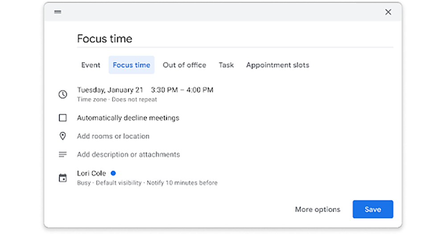Edit the 3:30 PM start time
The image size is (446, 234).
pyautogui.click(x=165, y=90)
